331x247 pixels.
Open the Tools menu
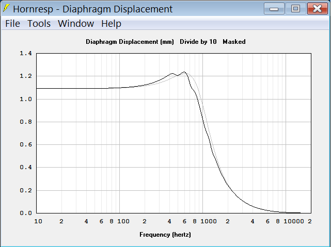pyautogui.click(x=39, y=23)
